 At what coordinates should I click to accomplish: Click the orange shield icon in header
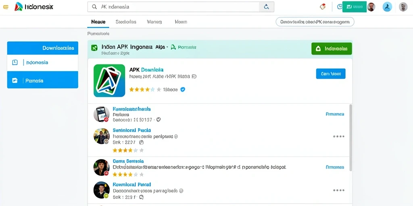point(323,7)
